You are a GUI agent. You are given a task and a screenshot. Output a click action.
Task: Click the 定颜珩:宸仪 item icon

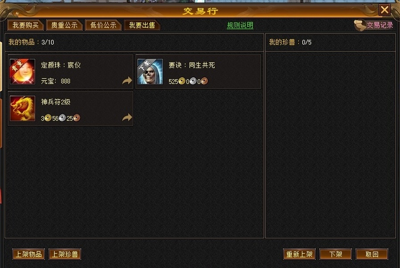(x=22, y=71)
